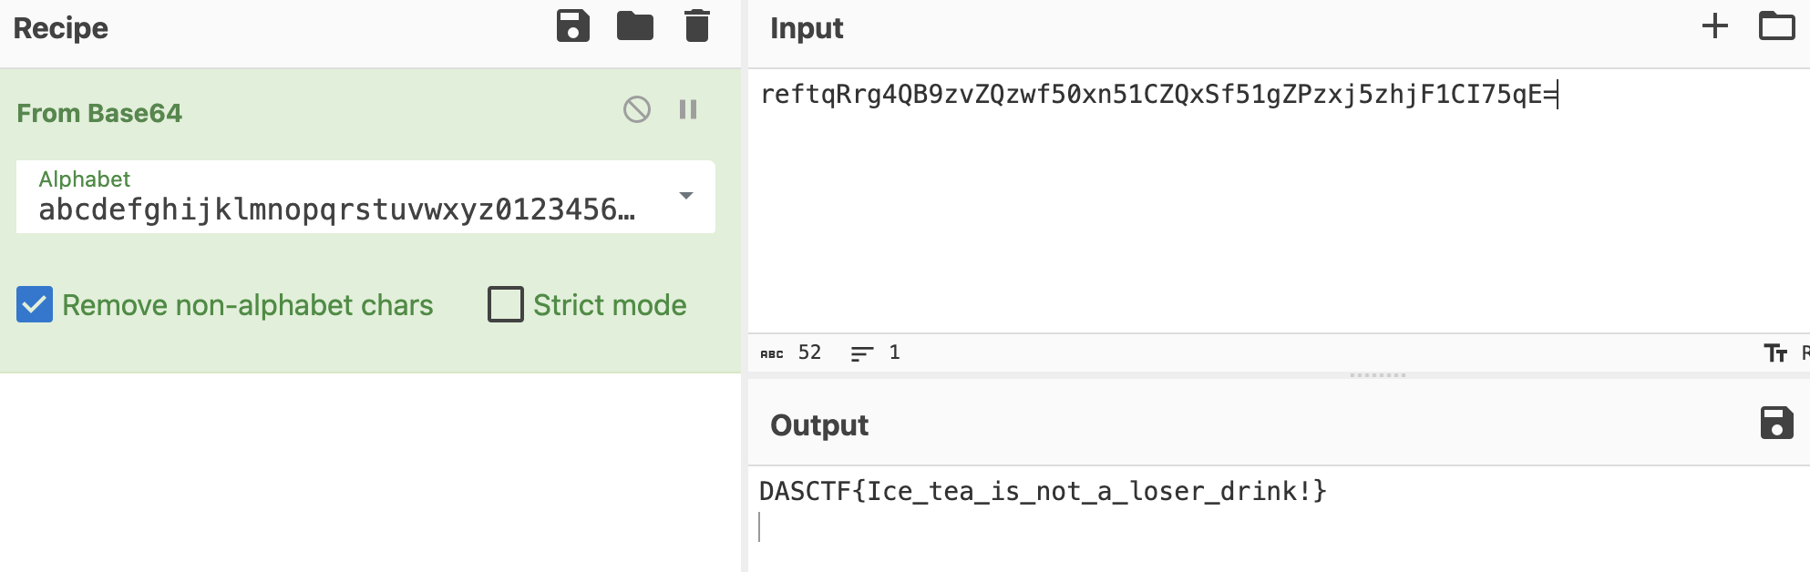The width and height of the screenshot is (1810, 572).
Task: Click the input text formatting icon
Action: point(1775,353)
